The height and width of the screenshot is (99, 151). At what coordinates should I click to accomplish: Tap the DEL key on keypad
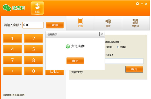click(x=54, y=72)
